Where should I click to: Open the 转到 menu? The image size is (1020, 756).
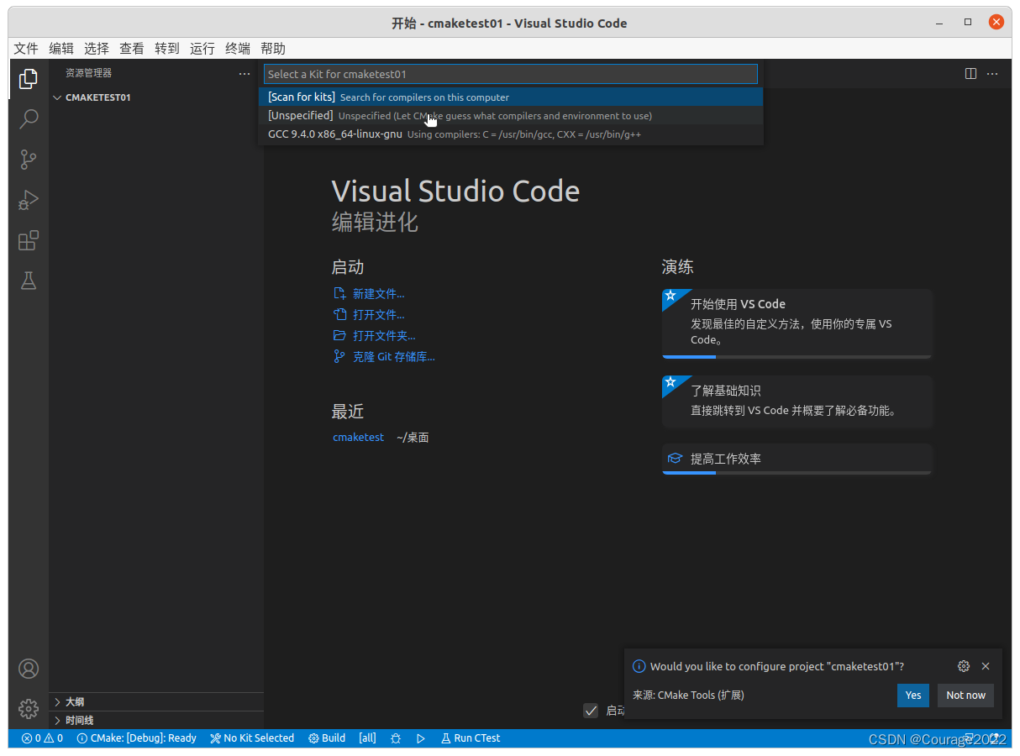[x=167, y=49]
